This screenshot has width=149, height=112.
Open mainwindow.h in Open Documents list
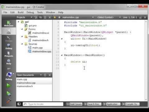coord(34,86)
